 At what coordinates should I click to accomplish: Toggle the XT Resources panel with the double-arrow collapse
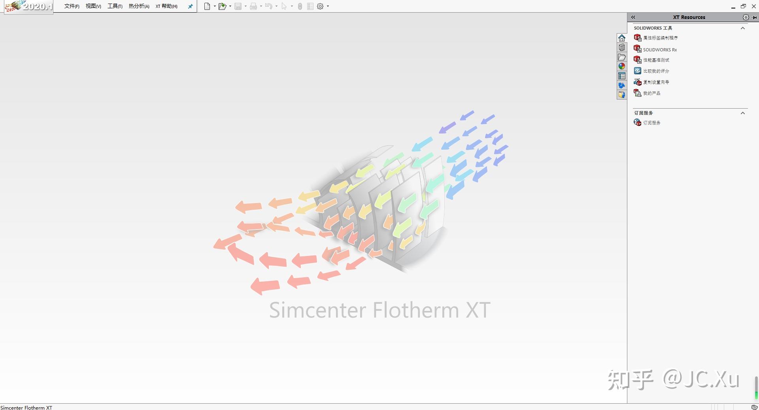pyautogui.click(x=633, y=17)
